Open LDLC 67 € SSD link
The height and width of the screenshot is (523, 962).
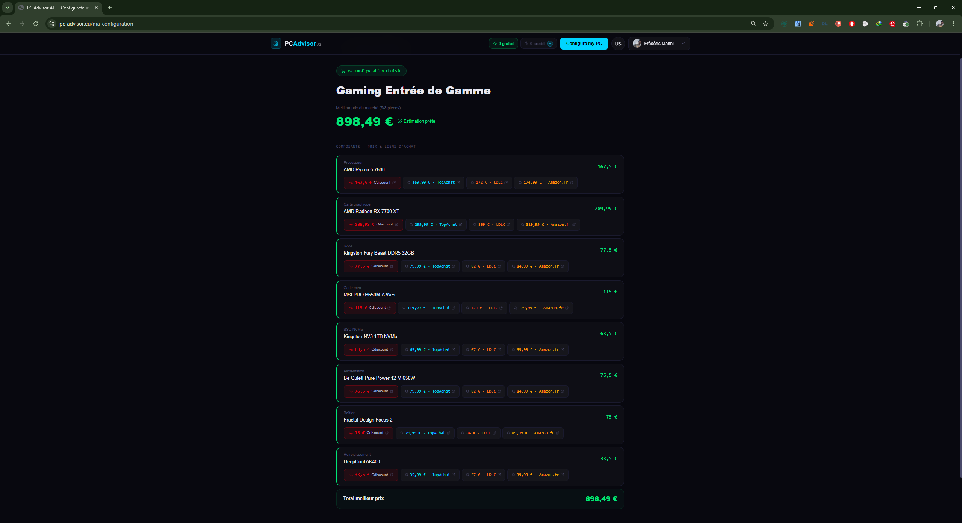[483, 350]
